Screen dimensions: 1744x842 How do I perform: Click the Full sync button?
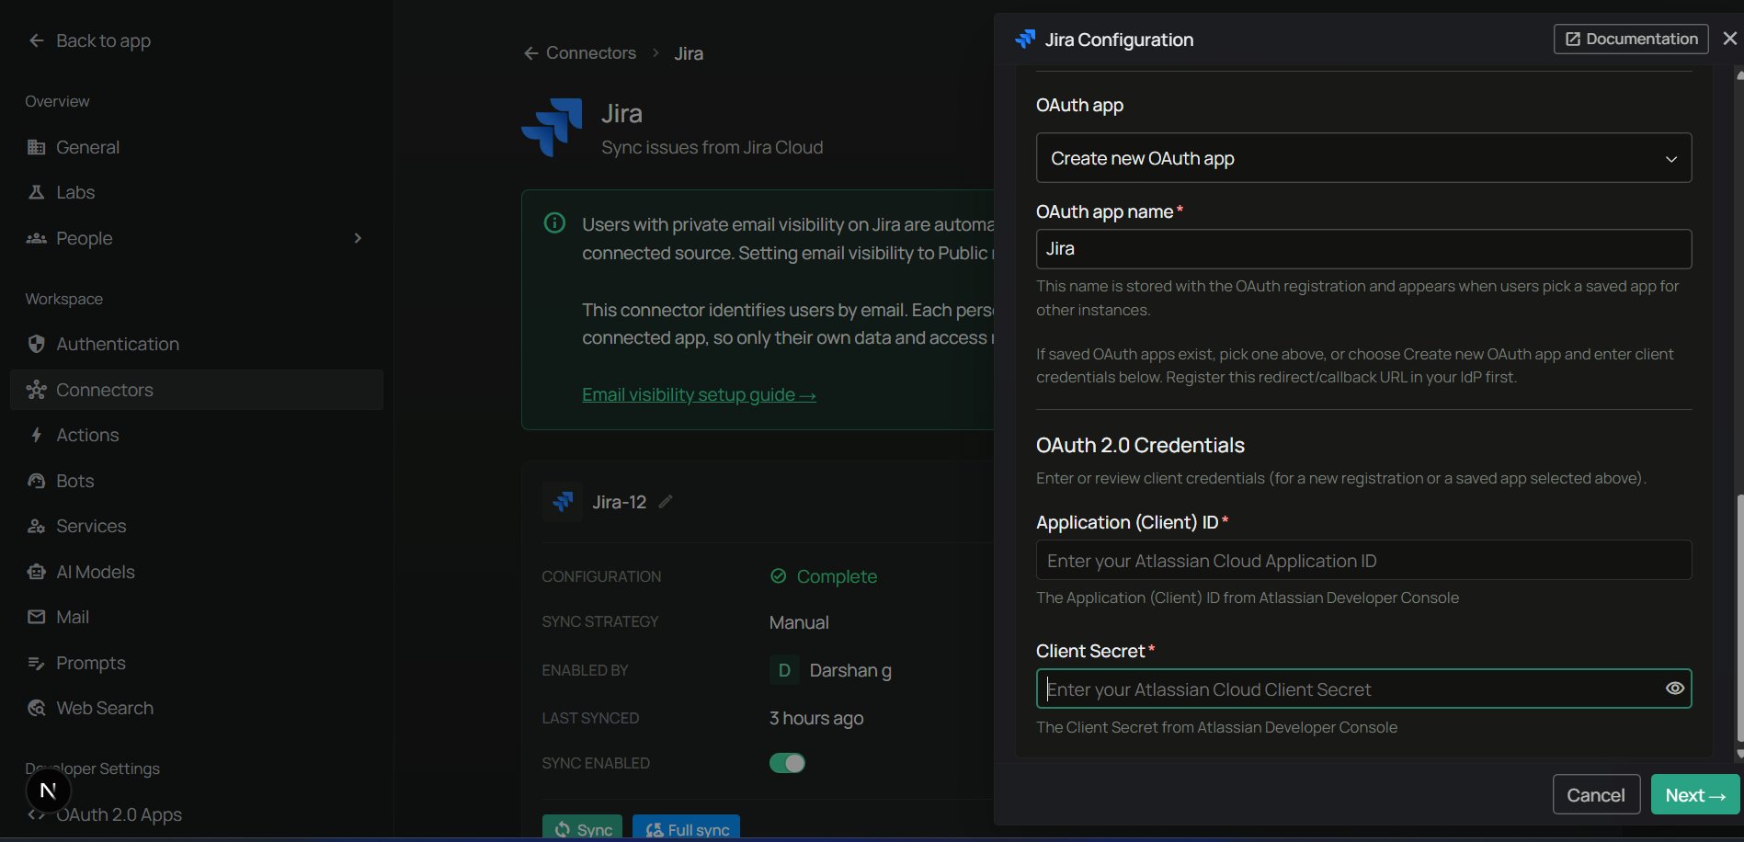click(x=686, y=828)
